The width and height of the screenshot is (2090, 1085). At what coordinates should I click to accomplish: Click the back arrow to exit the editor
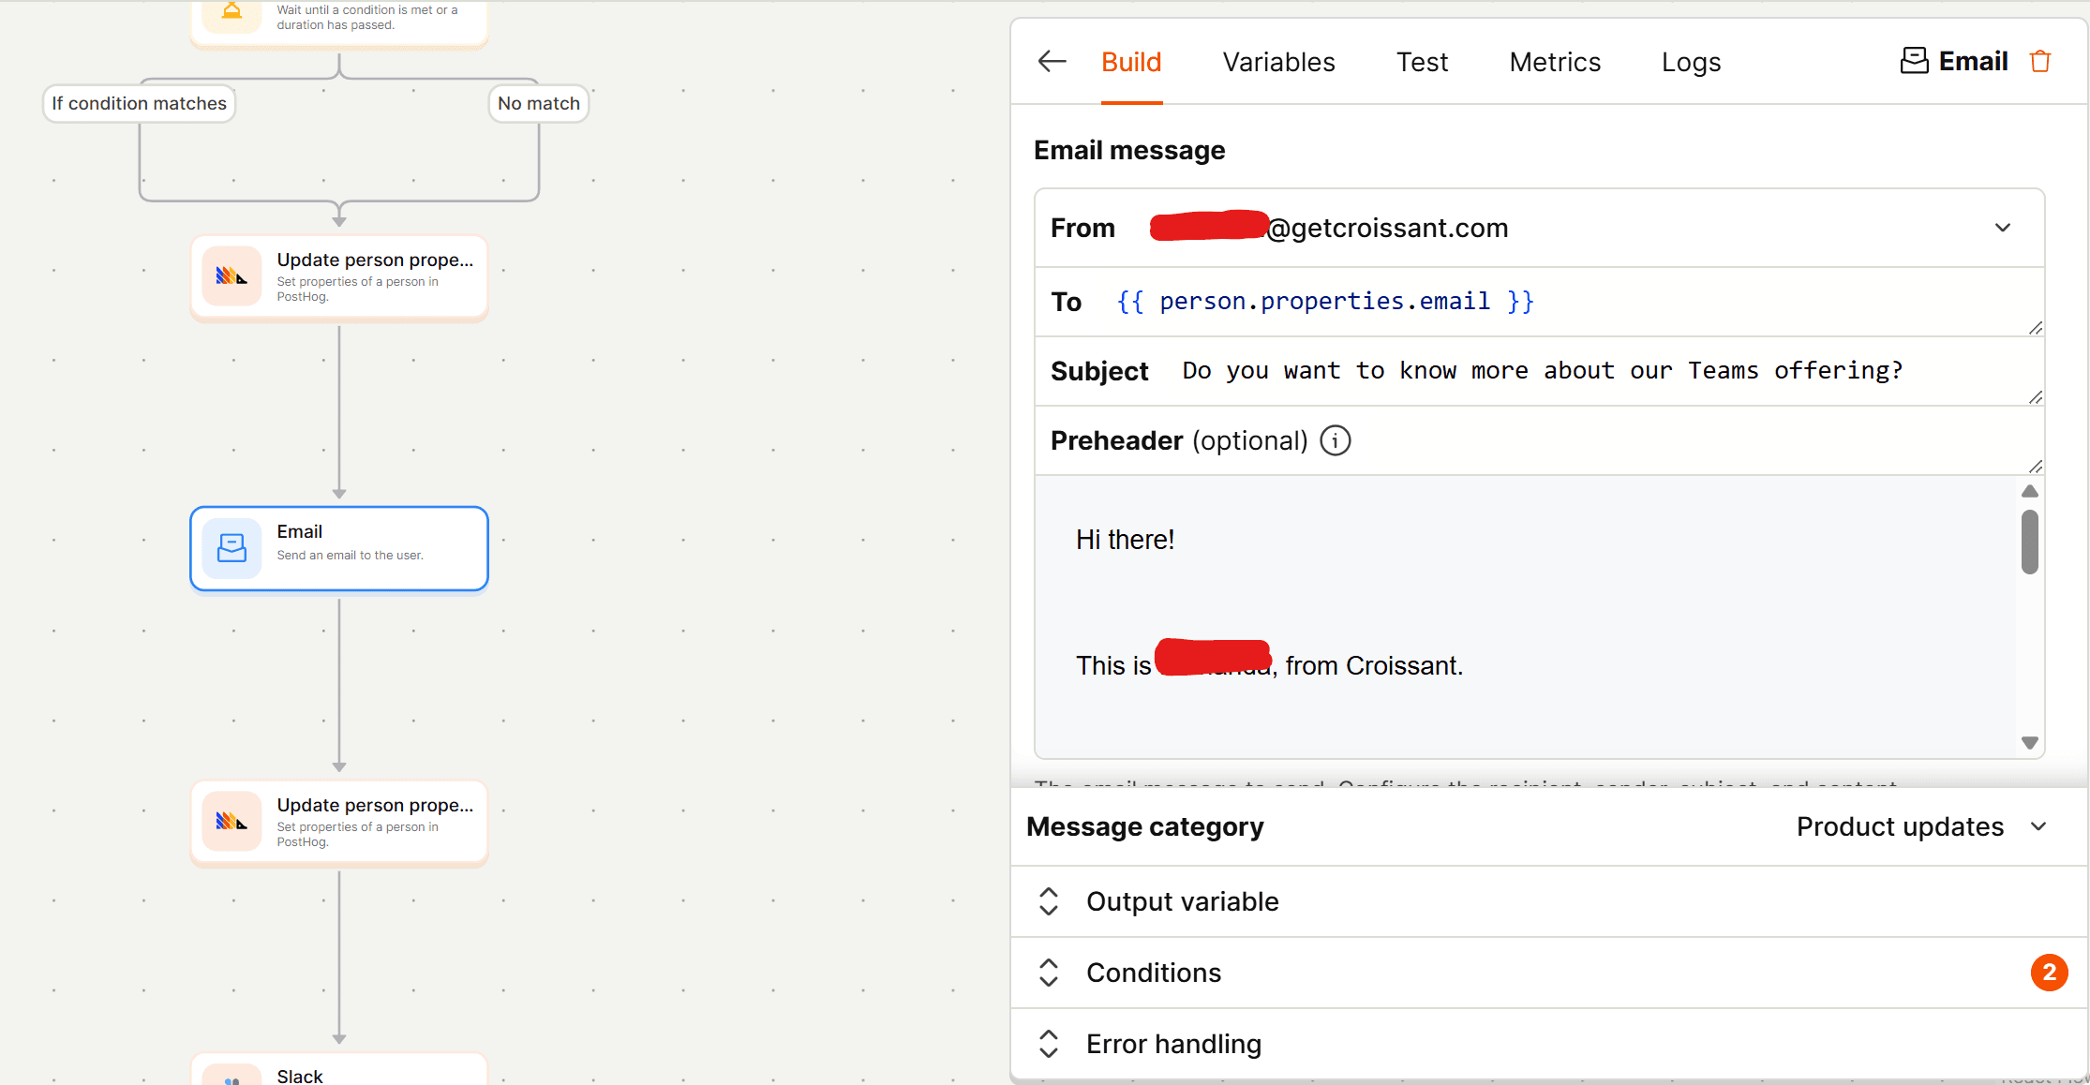coord(1051,61)
